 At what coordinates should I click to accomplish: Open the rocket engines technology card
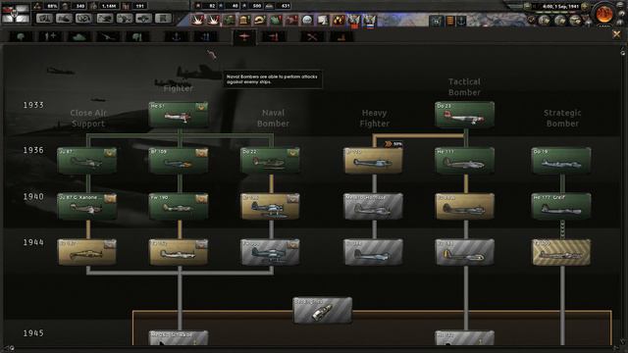[323, 310]
